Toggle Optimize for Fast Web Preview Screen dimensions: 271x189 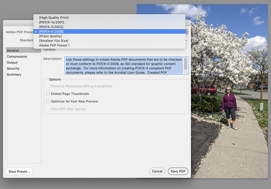tap(48, 101)
